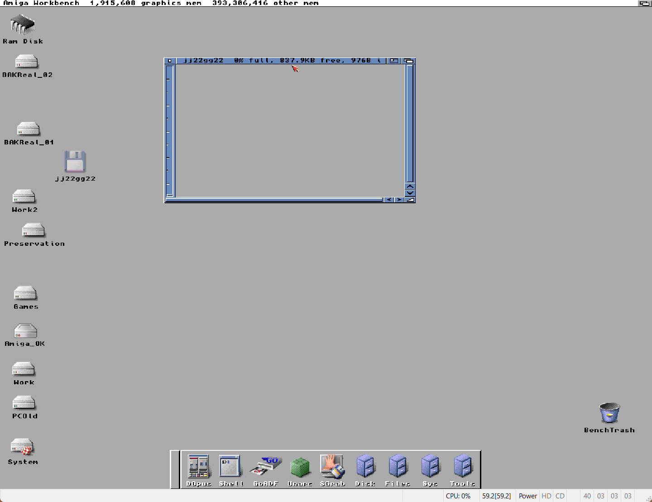Click the jj22gg22 window vertical scrollbar
This screenshot has width=652, height=502.
tap(410, 124)
